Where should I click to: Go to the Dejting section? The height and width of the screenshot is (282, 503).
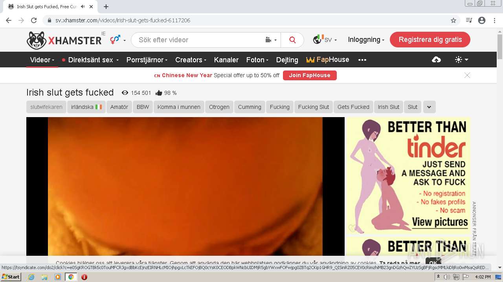[287, 60]
